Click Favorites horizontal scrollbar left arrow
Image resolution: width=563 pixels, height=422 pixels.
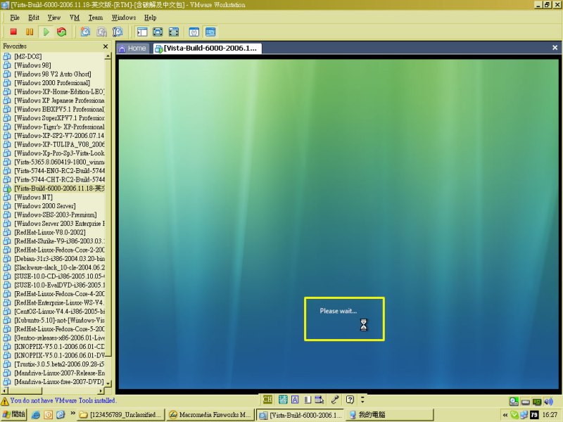point(5,390)
